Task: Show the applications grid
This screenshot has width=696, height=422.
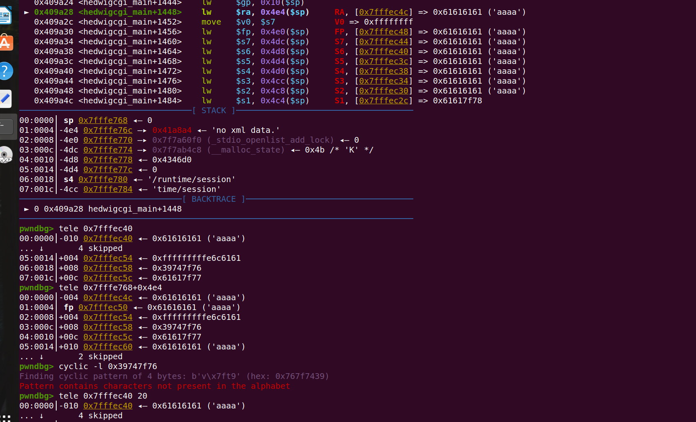Action: click(6, 417)
